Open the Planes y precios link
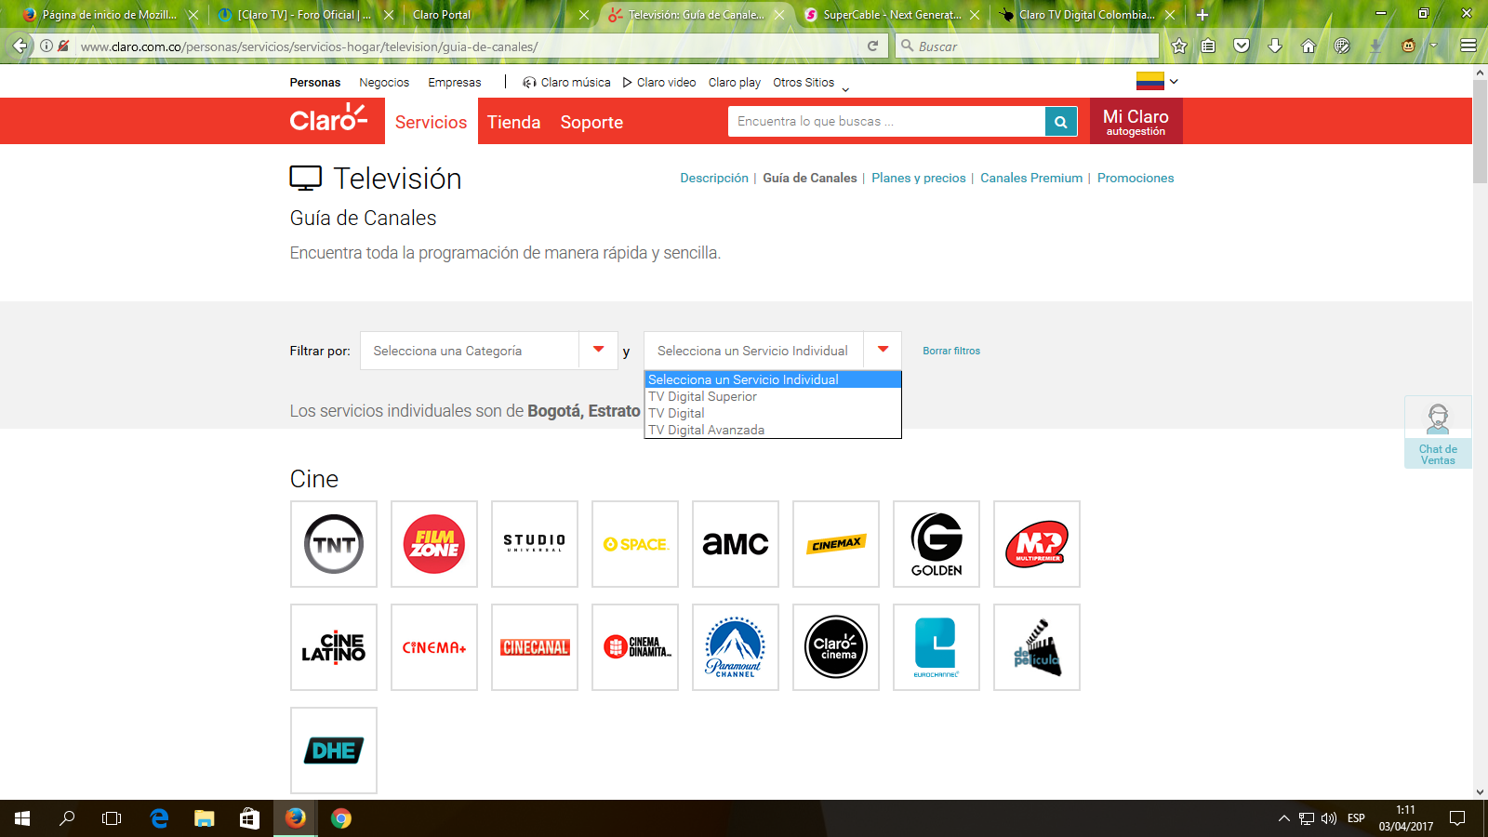This screenshot has width=1488, height=837. coord(918,178)
